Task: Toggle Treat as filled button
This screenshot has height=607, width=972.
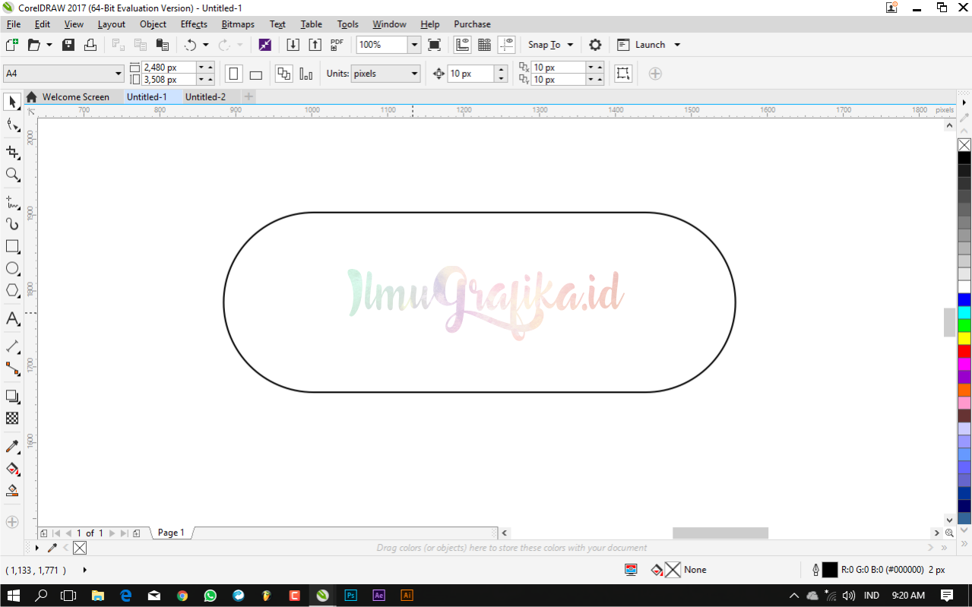Action: [x=623, y=74]
